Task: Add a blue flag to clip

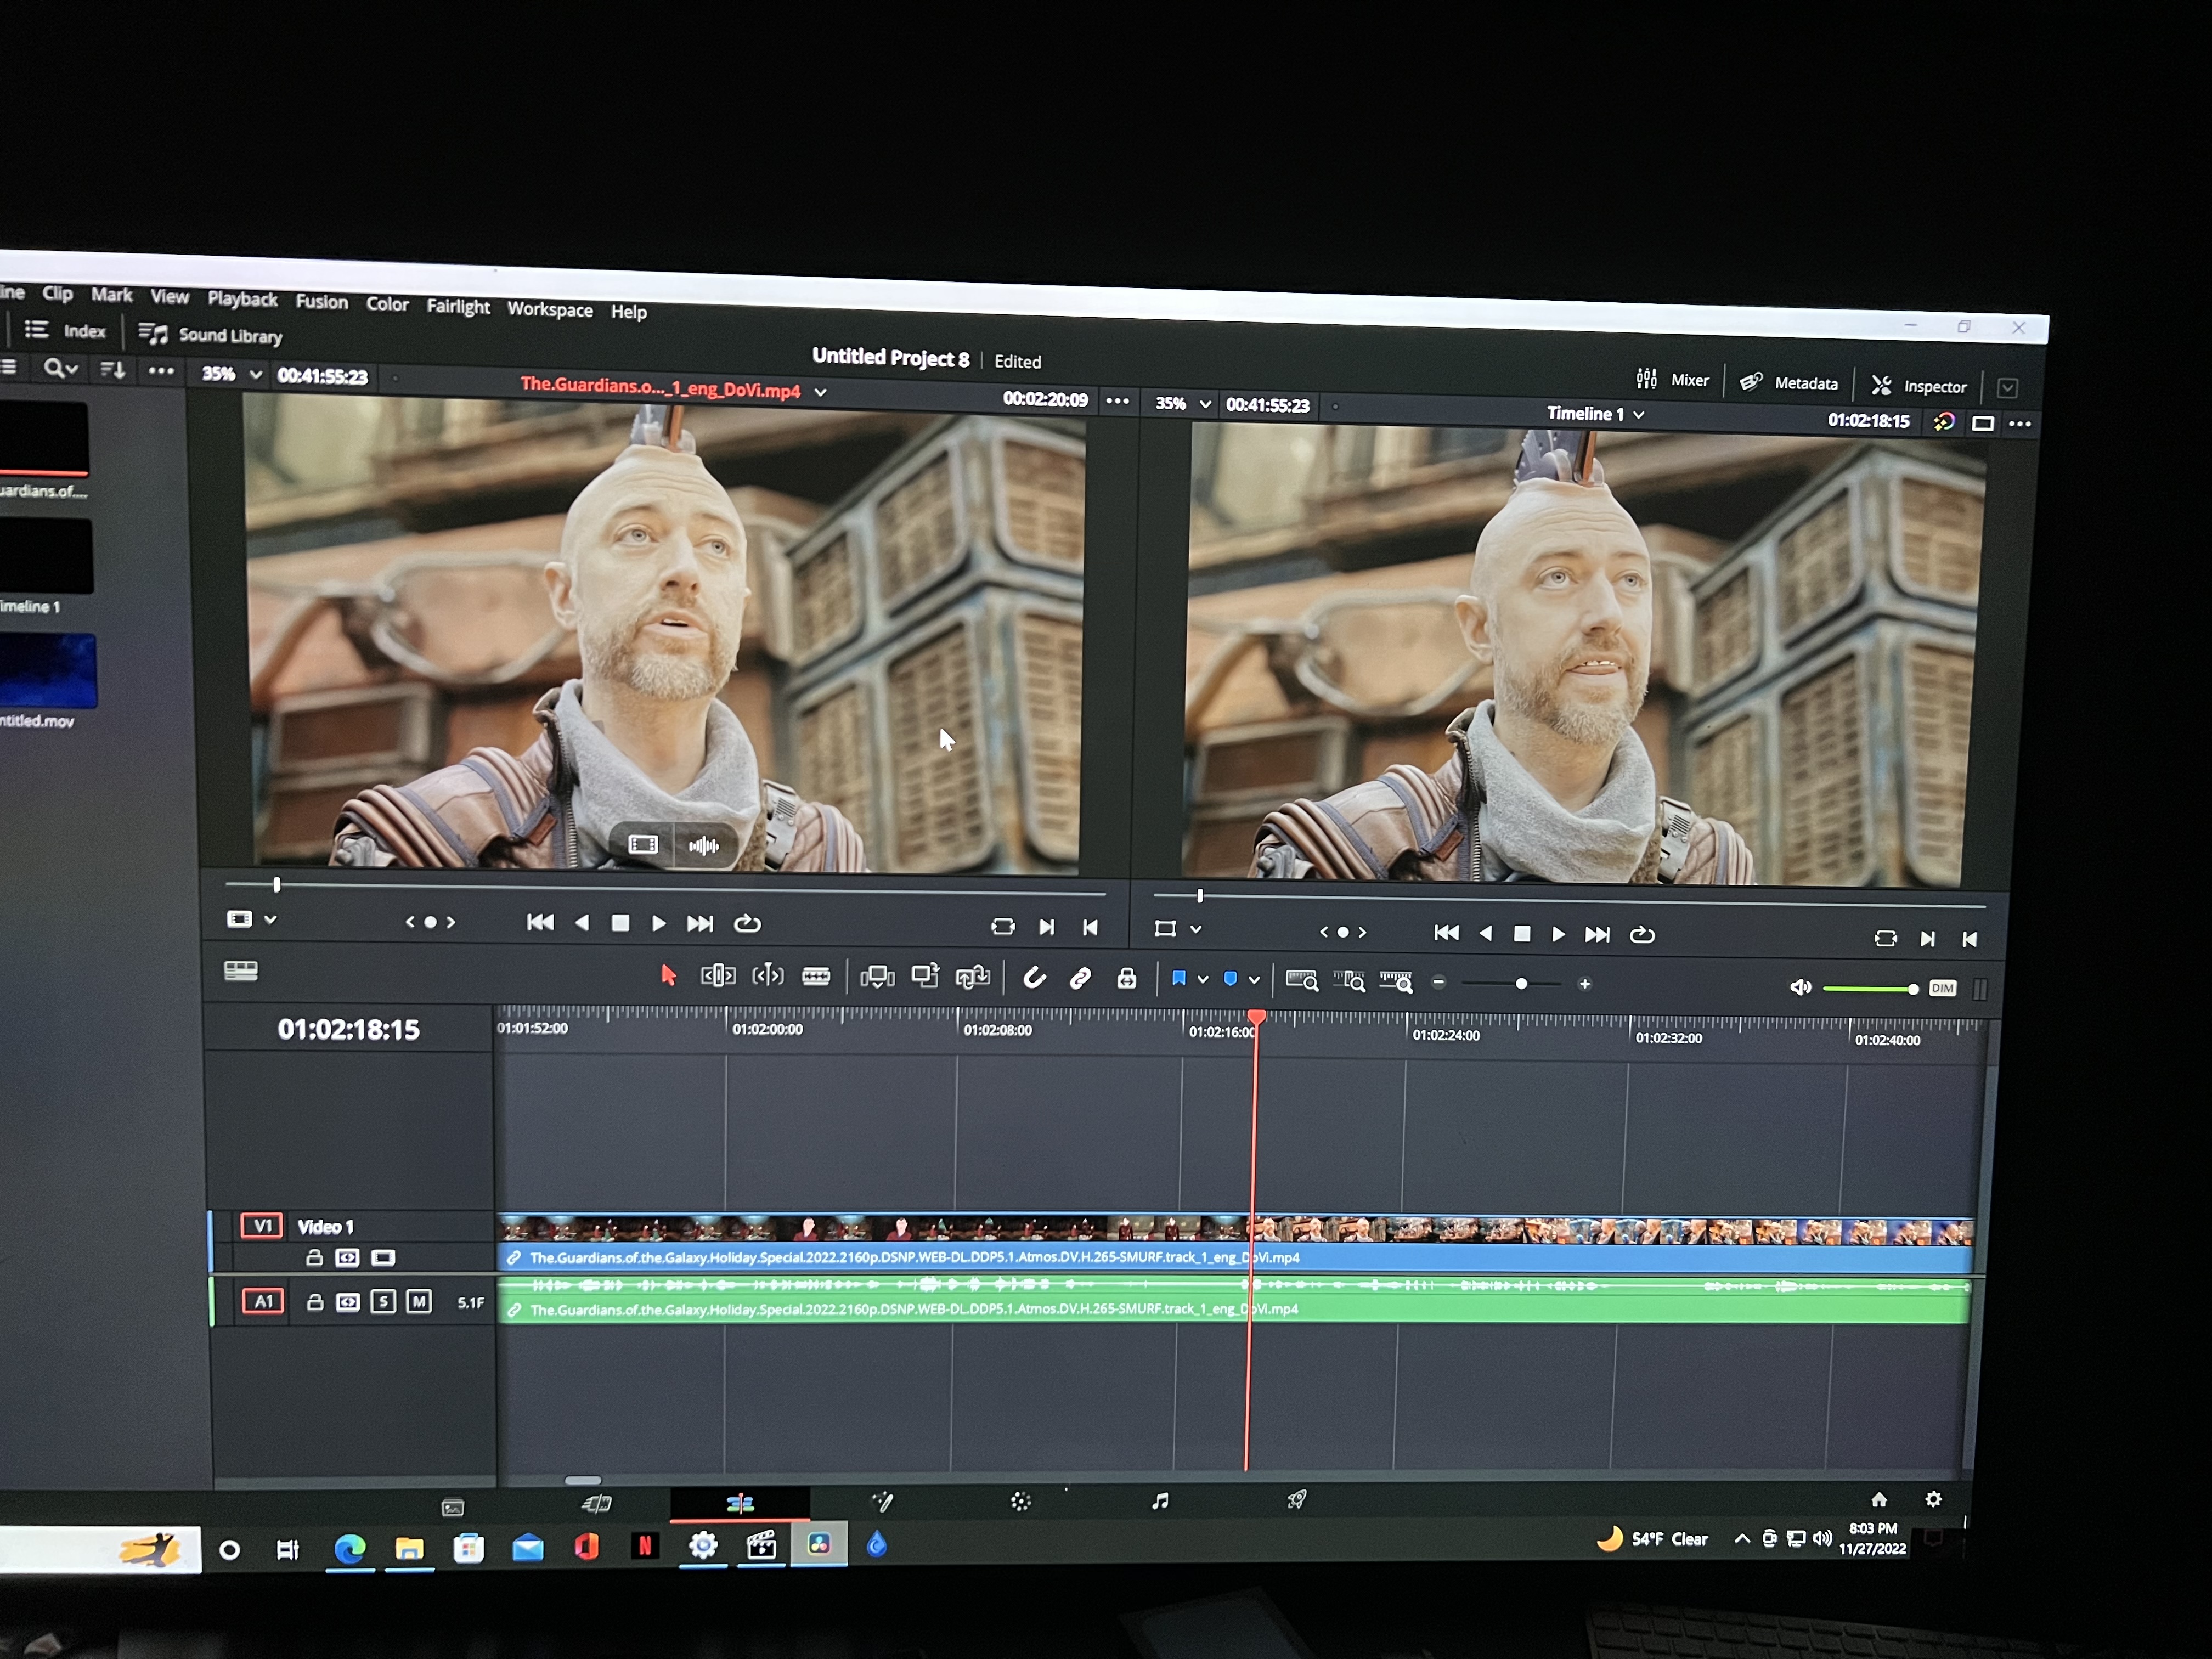Action: [1179, 979]
